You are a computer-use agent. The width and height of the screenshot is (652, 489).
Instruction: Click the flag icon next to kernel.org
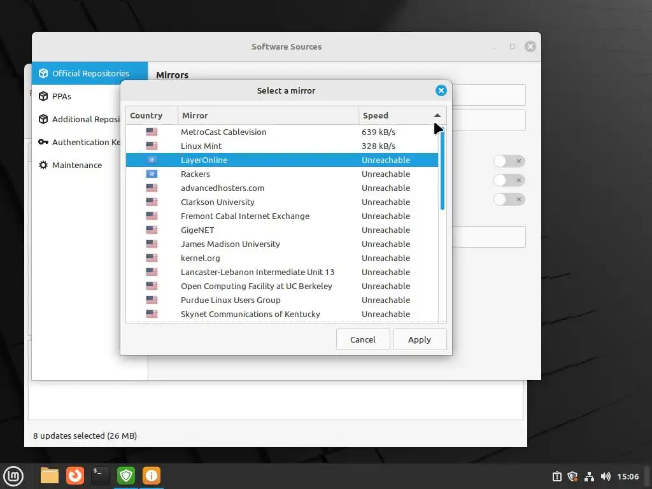(x=152, y=259)
